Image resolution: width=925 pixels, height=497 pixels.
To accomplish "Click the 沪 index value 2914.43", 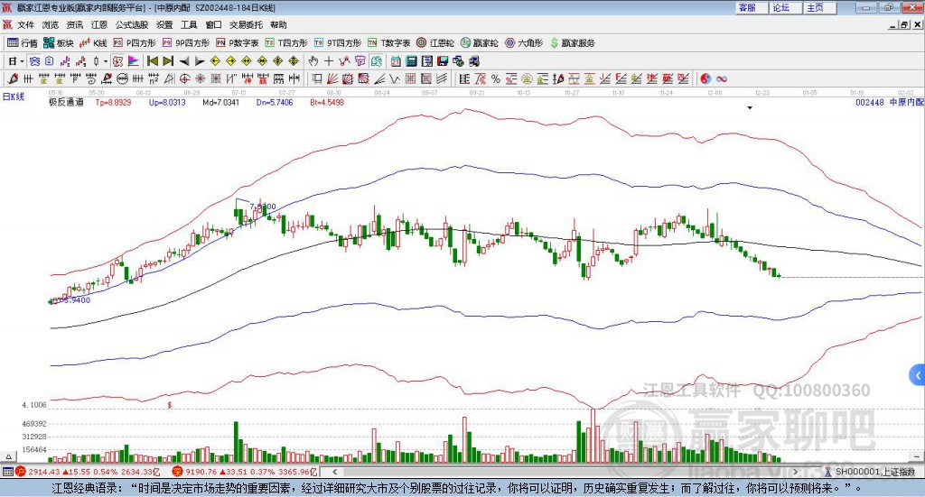I will point(43,472).
